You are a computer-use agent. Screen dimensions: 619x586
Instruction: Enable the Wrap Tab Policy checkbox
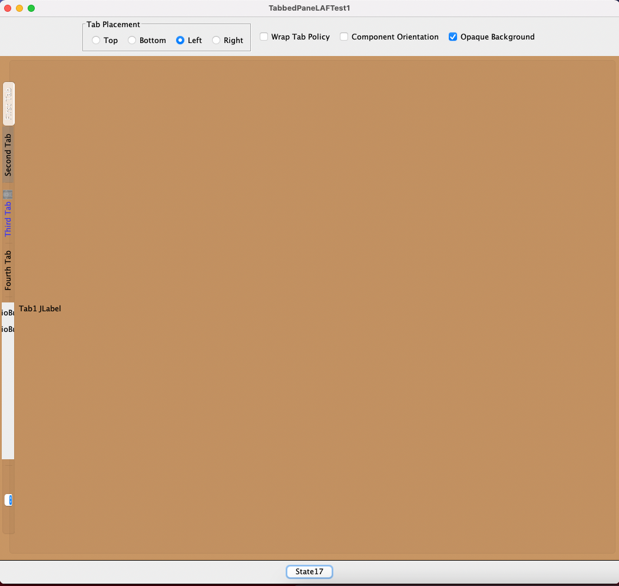click(264, 37)
